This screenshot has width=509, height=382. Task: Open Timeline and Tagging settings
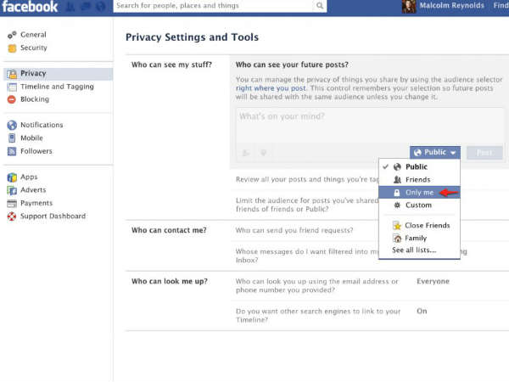[57, 87]
